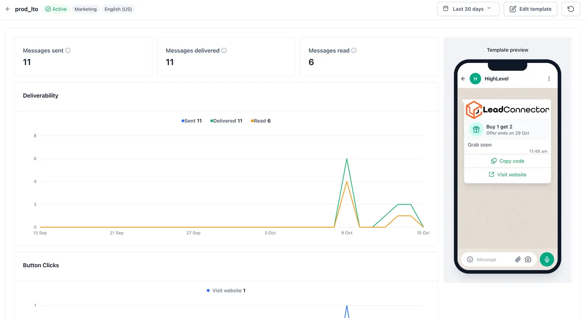Click the attachment paperclip icon
The height and width of the screenshot is (318, 587).
click(518, 259)
